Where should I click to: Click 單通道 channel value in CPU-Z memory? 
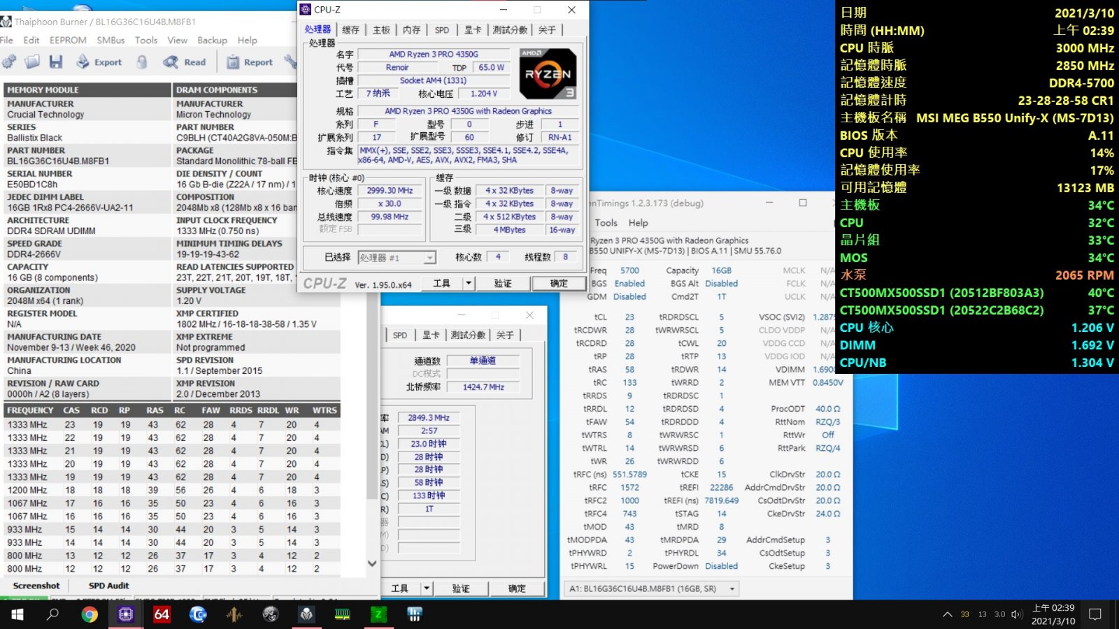[483, 361]
